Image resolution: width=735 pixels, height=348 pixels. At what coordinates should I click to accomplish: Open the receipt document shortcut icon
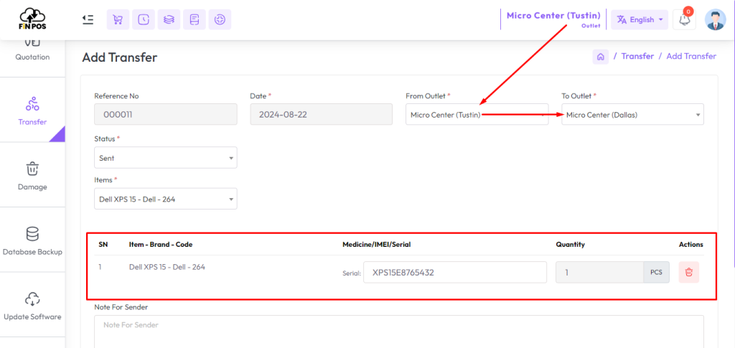(x=194, y=19)
